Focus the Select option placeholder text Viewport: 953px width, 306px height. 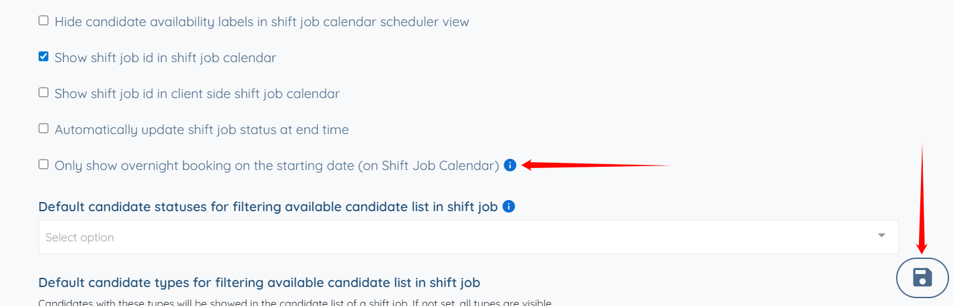[80, 237]
